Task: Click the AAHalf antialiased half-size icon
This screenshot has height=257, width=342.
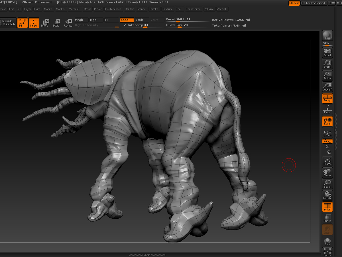Action: pos(327,87)
